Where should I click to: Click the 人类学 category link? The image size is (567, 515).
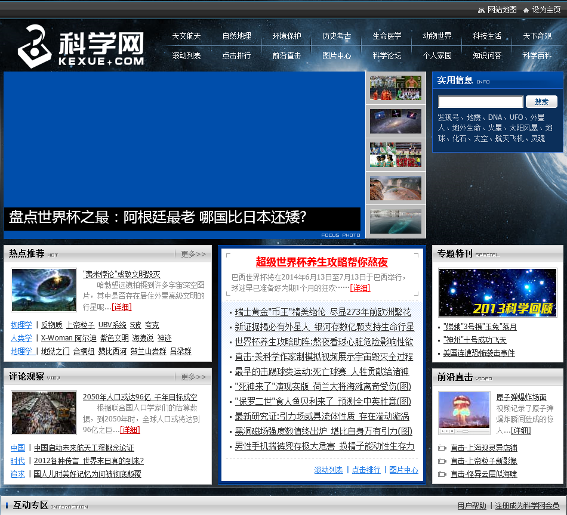tap(21, 338)
